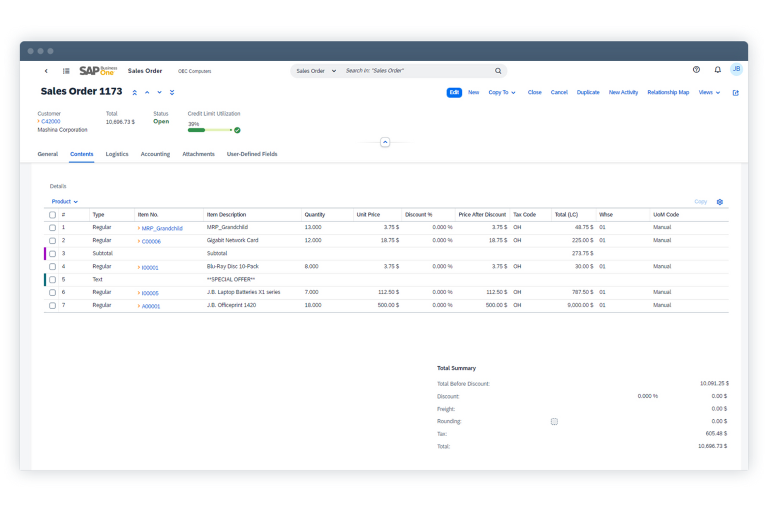768x512 pixels.
Task: Click the Copy button above table
Action: pyautogui.click(x=701, y=202)
